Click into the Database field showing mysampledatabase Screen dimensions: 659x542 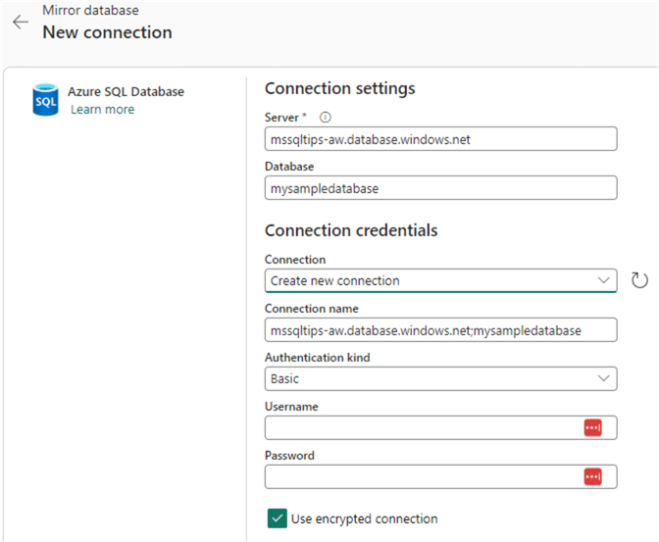440,187
